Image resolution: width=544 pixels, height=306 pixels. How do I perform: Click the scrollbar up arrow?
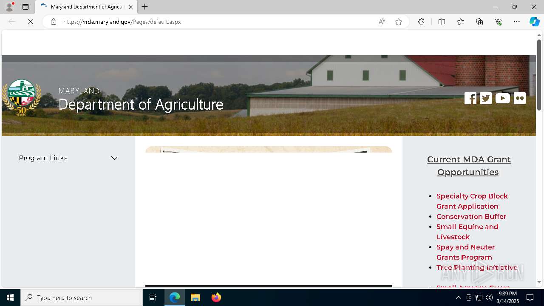pyautogui.click(x=539, y=35)
